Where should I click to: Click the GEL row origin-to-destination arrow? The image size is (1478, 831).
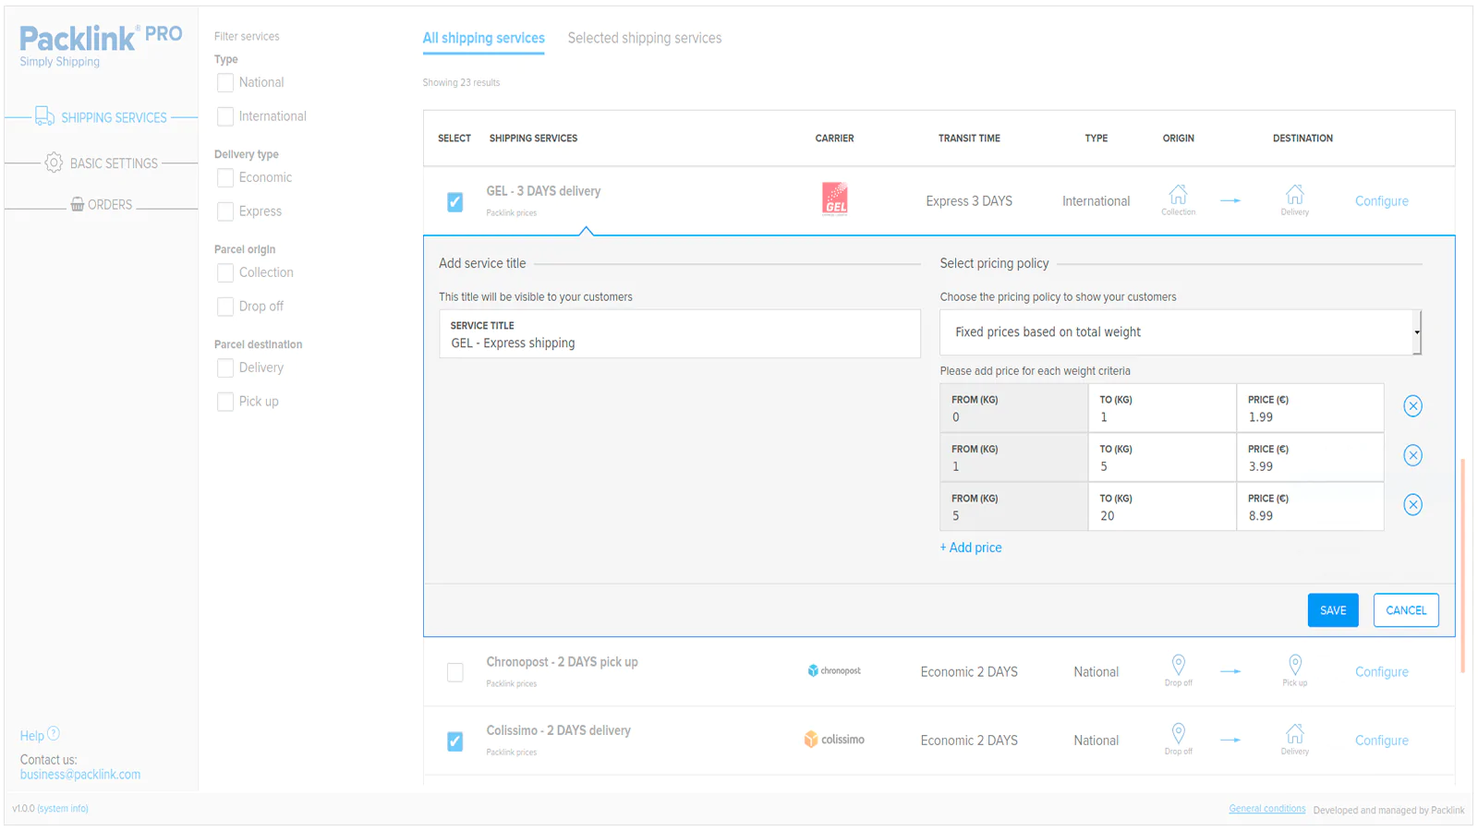click(x=1230, y=200)
